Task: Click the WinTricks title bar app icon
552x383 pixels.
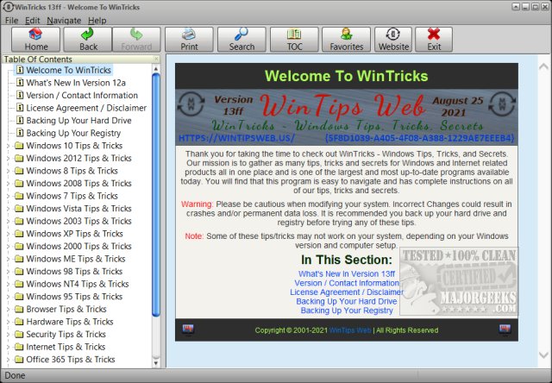Action: click(x=8, y=7)
